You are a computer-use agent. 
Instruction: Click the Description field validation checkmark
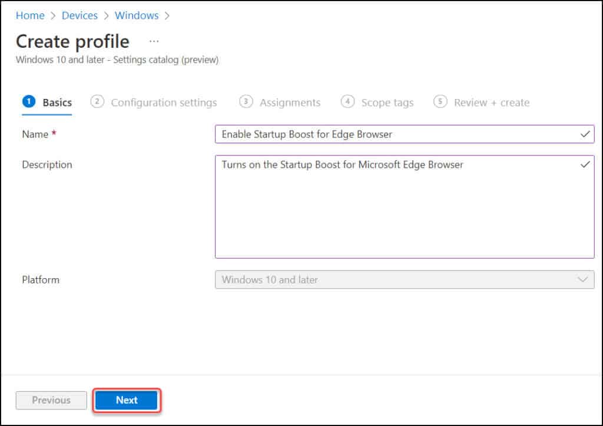pos(585,164)
